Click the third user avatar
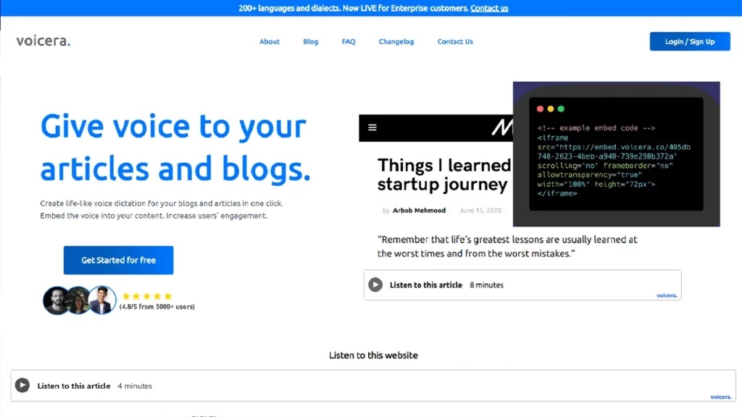Screen dimensions: 742x417 tap(102, 300)
